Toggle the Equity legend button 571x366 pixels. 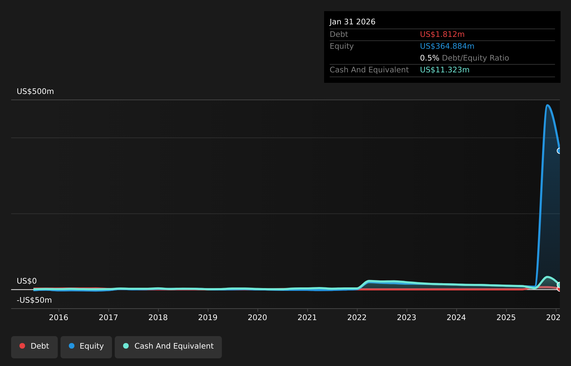coord(86,347)
